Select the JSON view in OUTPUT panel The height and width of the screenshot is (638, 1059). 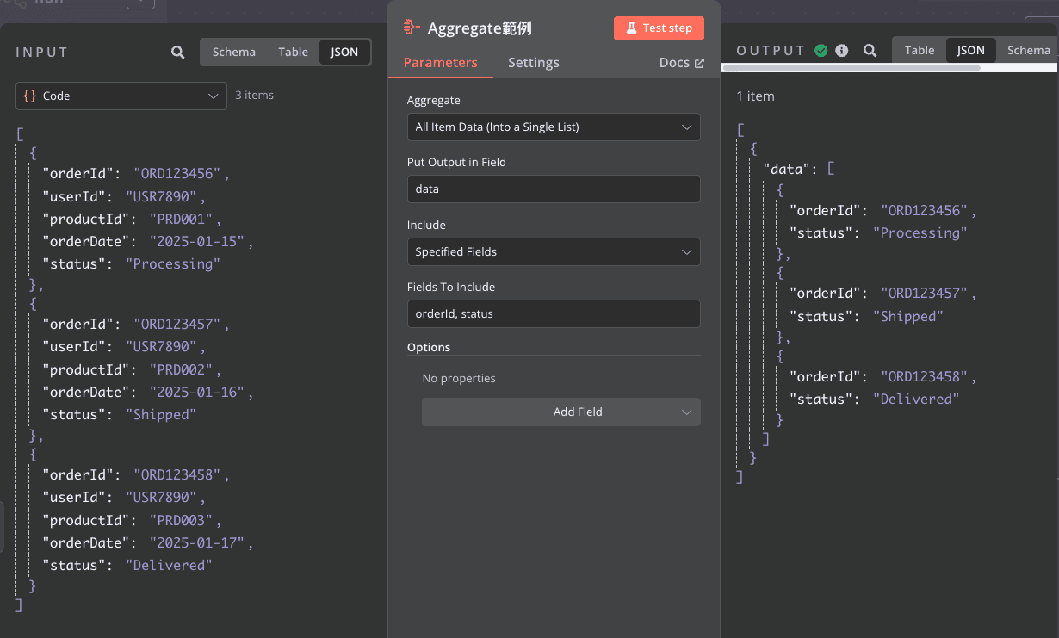970,50
